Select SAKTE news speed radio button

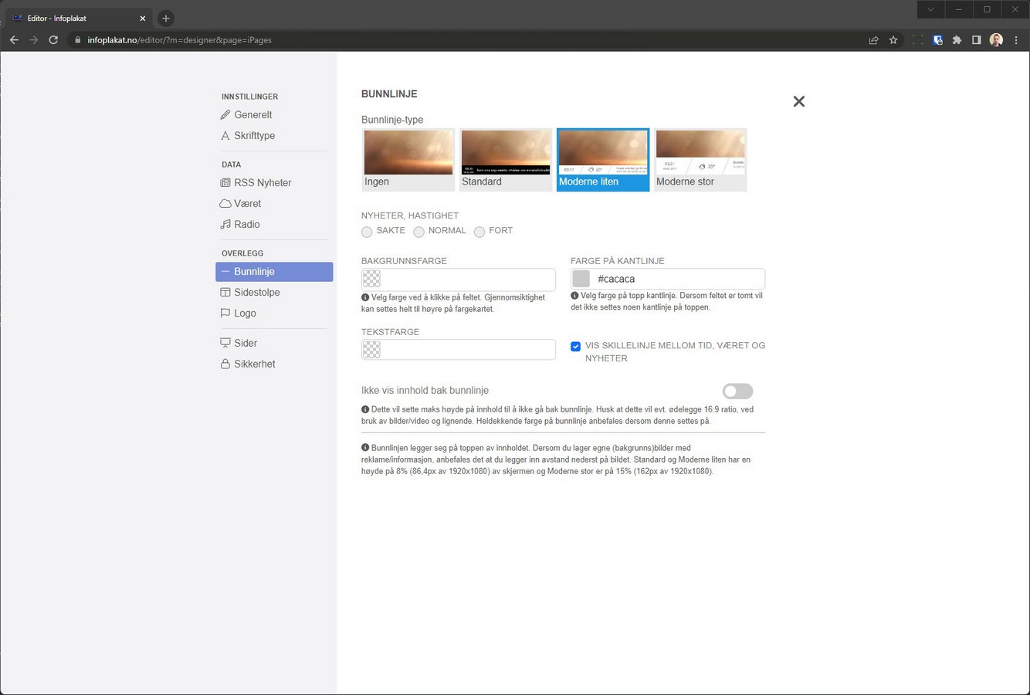coord(367,232)
